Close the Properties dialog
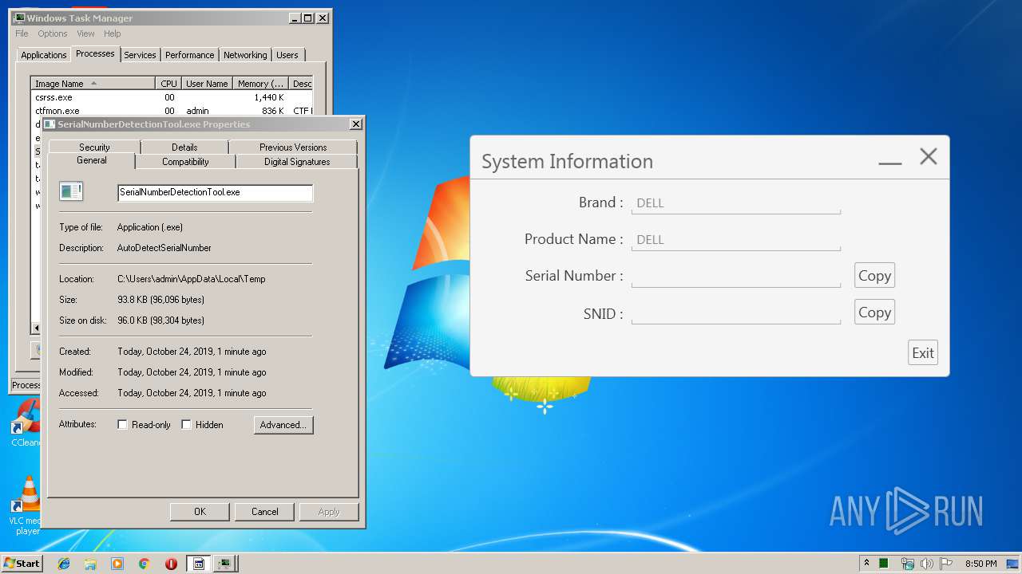Screen dimensions: 1022x574 click(x=356, y=124)
